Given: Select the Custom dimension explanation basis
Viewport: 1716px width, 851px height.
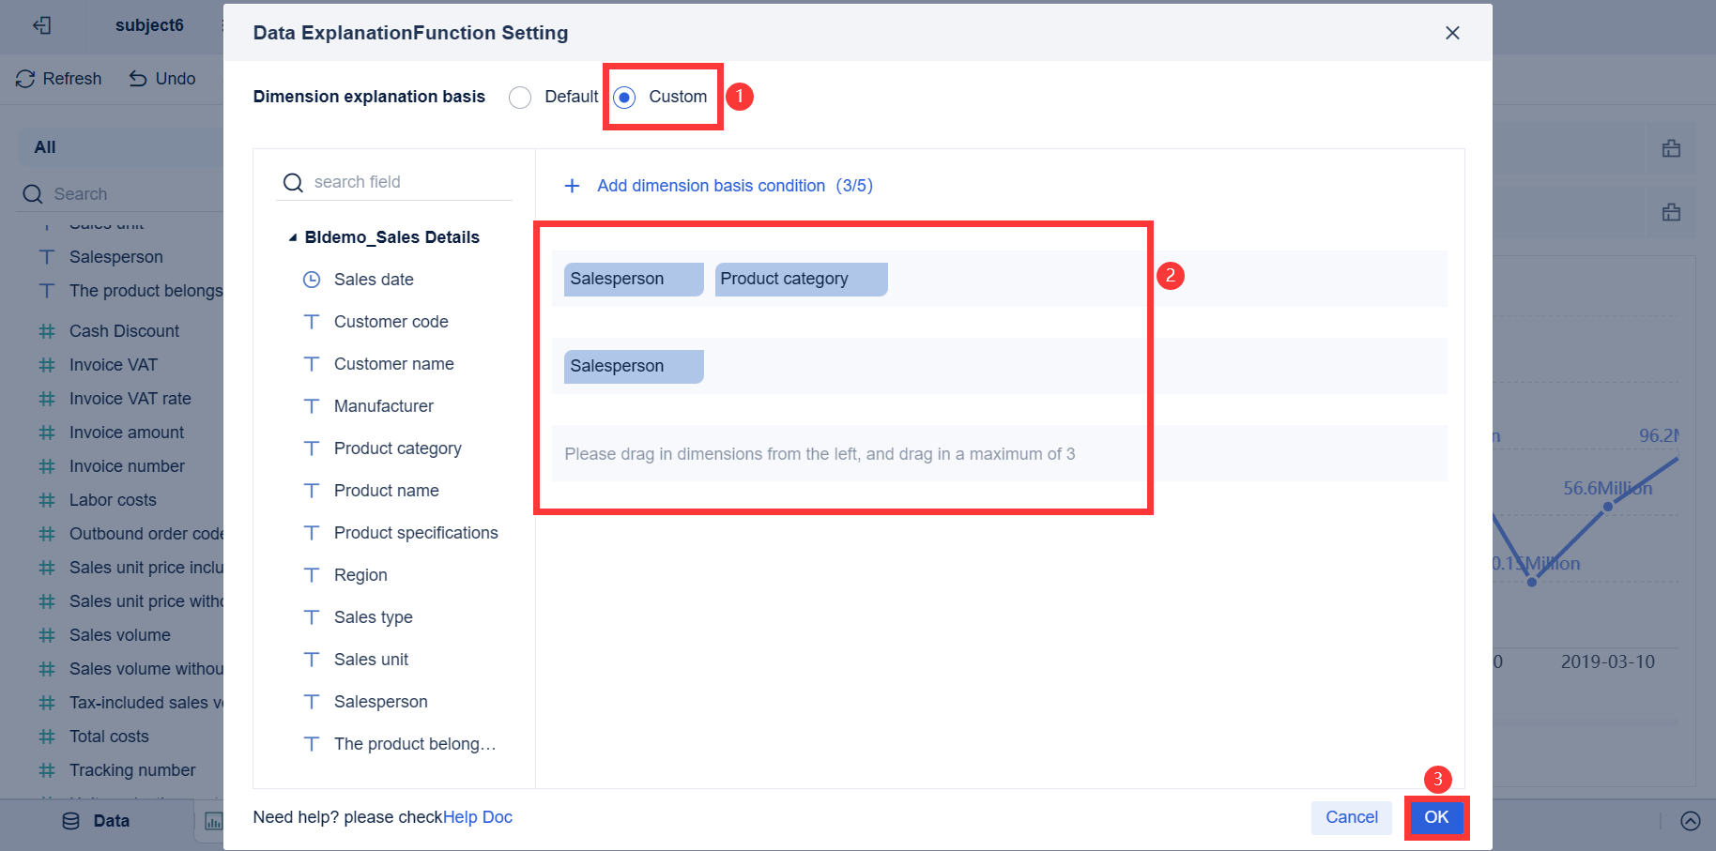Looking at the screenshot, I should [623, 97].
